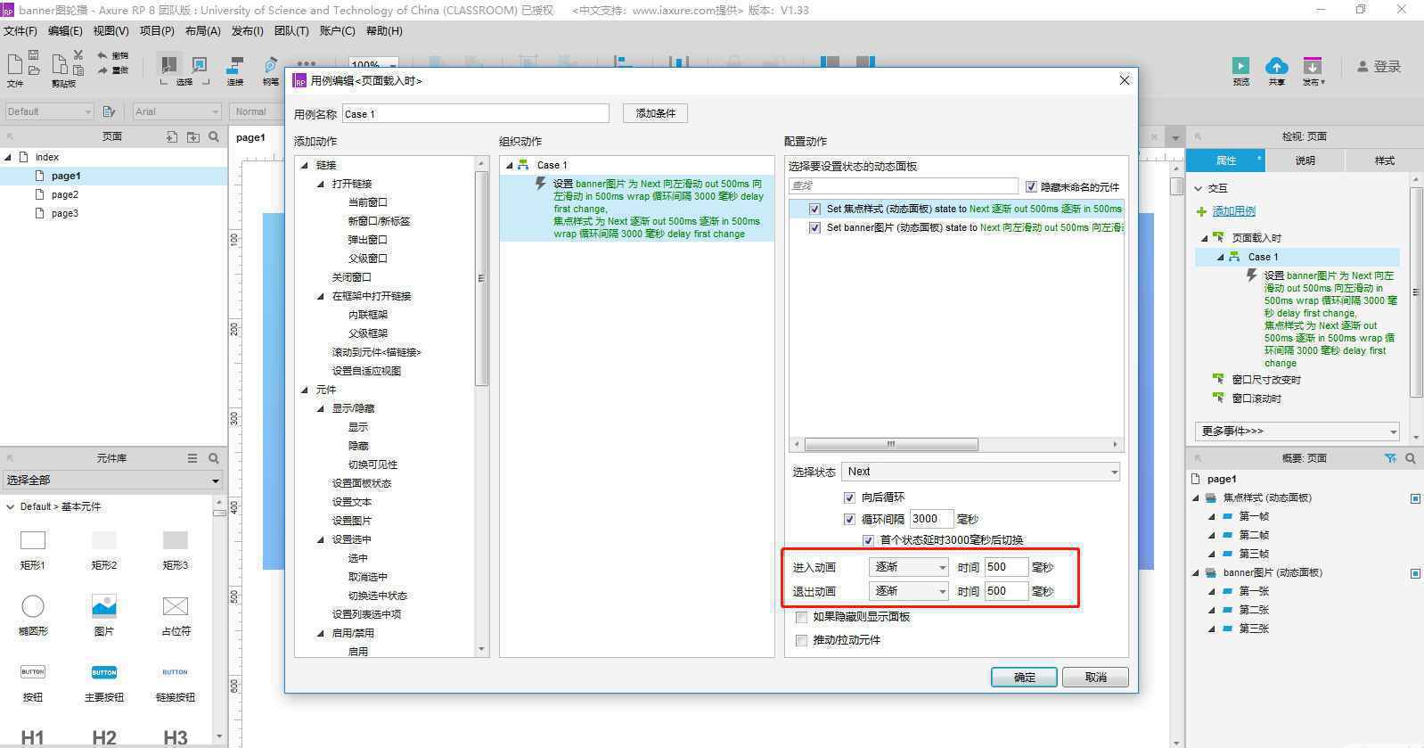1424x748 pixels.
Task: Open the 文件(F) menu
Action: 20,30
